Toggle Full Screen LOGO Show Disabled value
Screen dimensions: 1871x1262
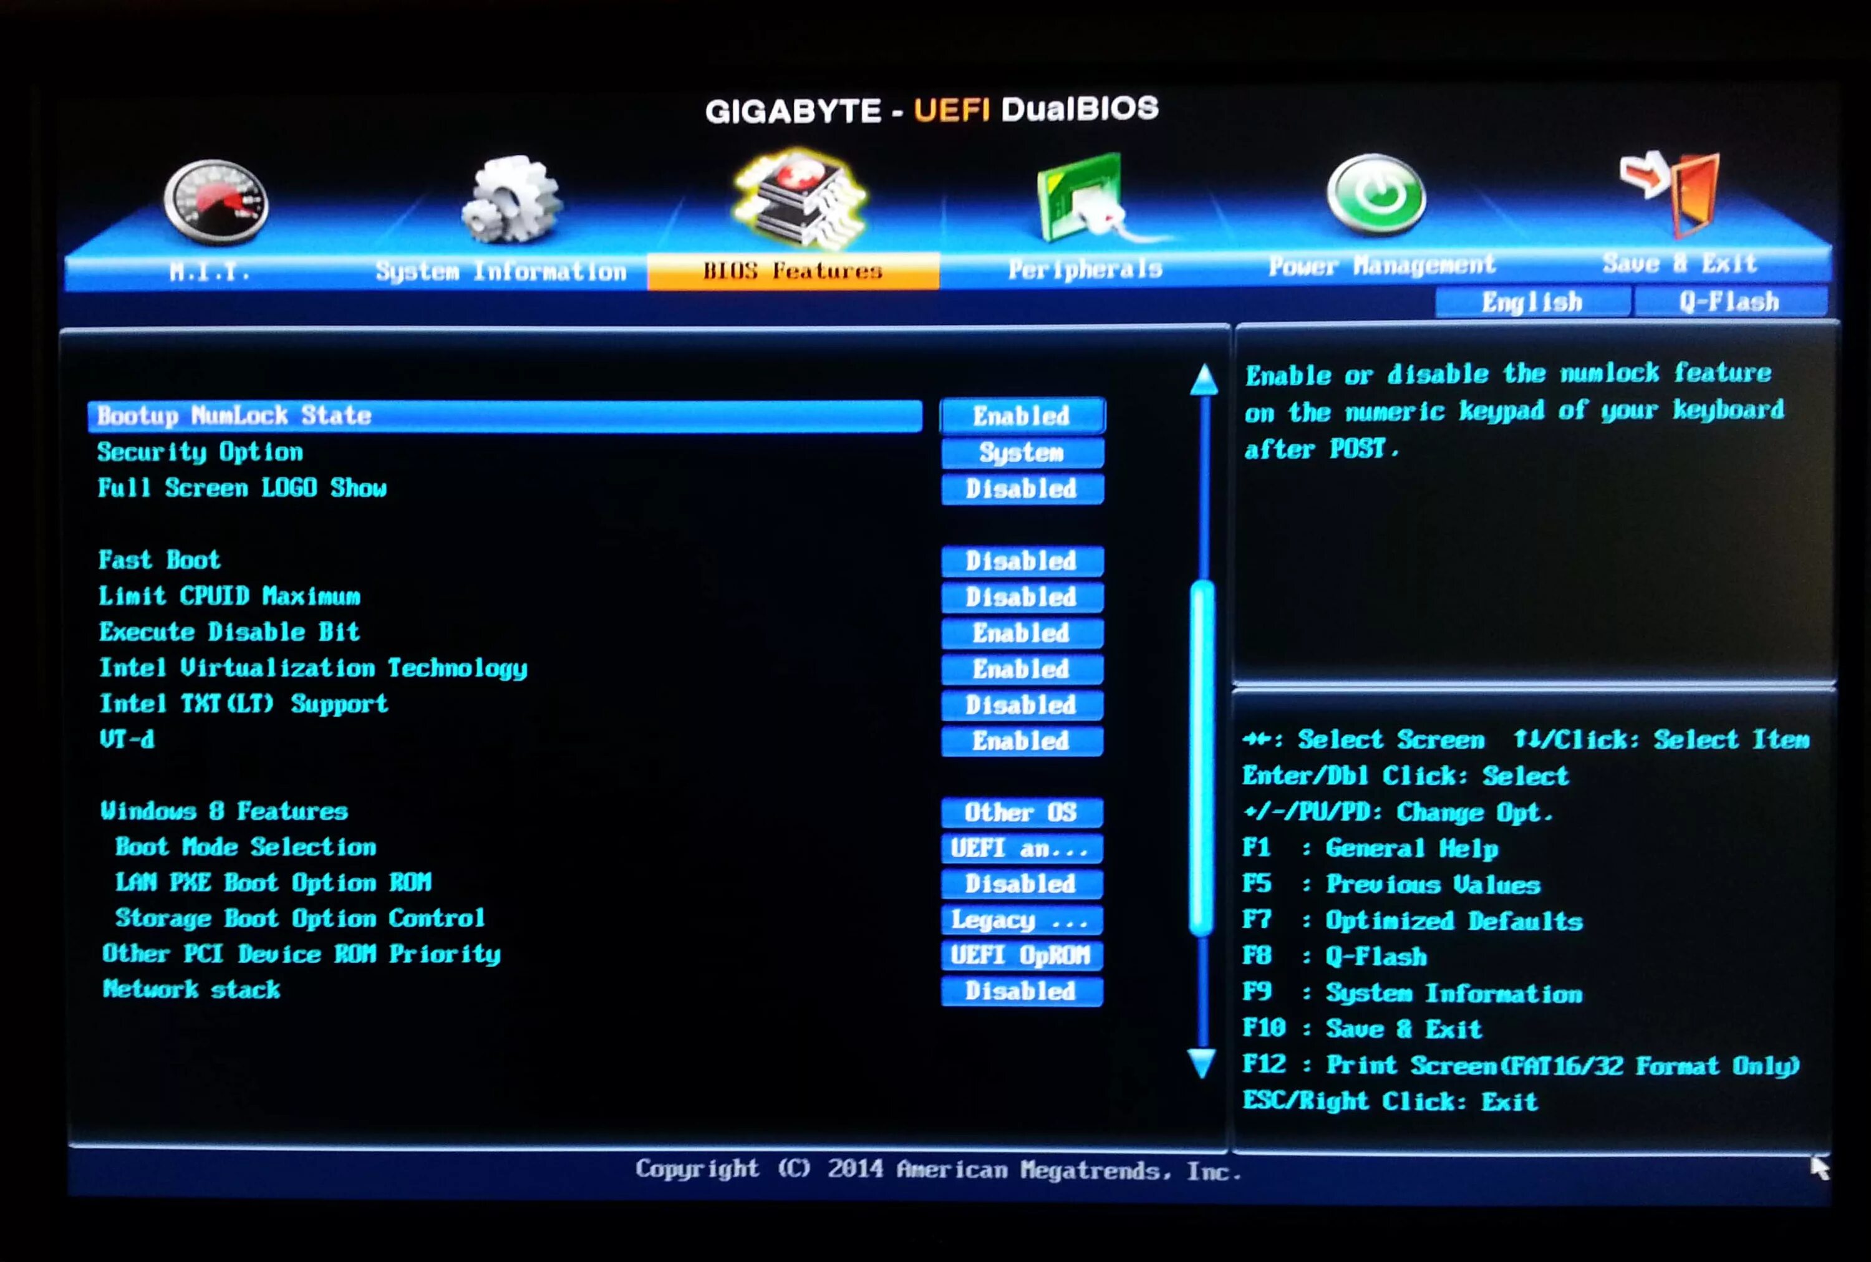pyautogui.click(x=1022, y=489)
